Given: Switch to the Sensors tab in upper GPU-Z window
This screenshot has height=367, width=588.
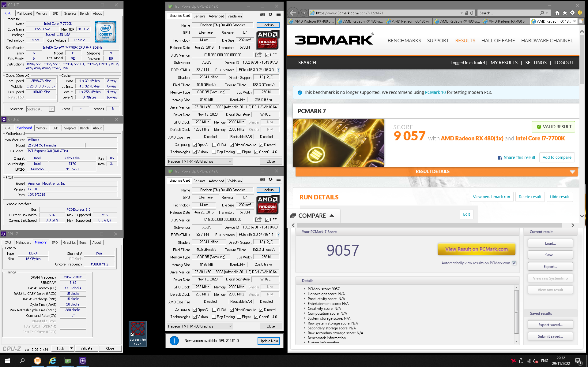Looking at the screenshot, I should tap(199, 16).
